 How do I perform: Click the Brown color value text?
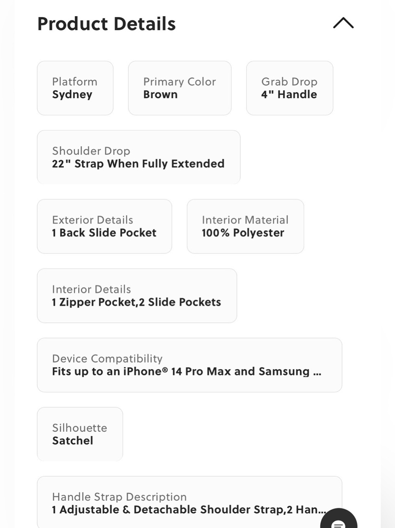pyautogui.click(x=160, y=94)
